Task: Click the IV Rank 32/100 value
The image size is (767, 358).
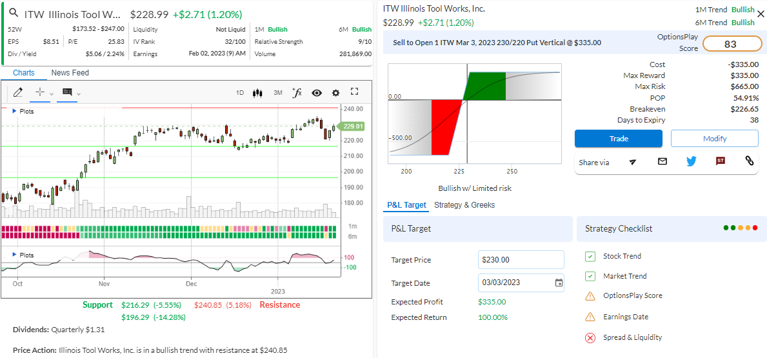Action: click(x=235, y=41)
